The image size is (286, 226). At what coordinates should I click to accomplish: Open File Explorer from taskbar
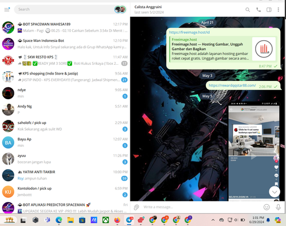point(70,220)
